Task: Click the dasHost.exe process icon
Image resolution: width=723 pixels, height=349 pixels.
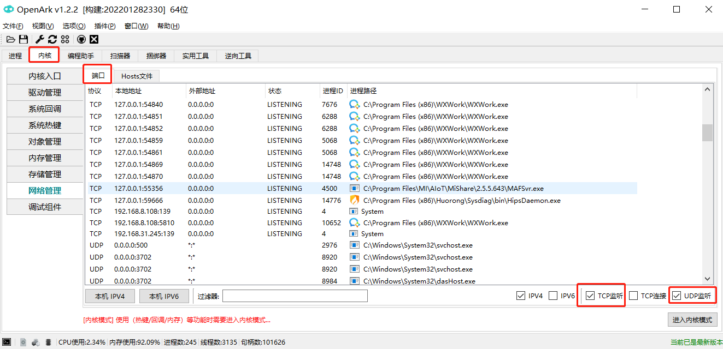Action: pos(354,281)
